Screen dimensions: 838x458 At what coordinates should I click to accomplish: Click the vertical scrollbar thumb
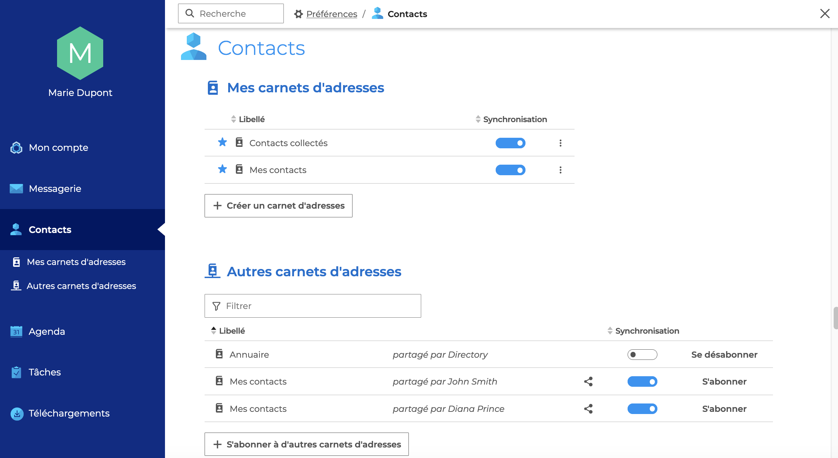pyautogui.click(x=835, y=318)
